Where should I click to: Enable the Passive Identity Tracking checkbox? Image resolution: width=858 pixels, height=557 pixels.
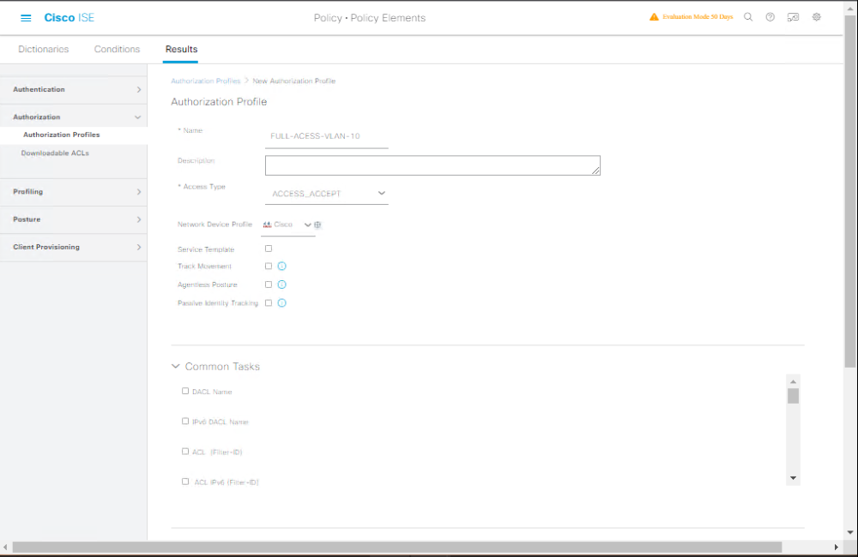(x=269, y=302)
